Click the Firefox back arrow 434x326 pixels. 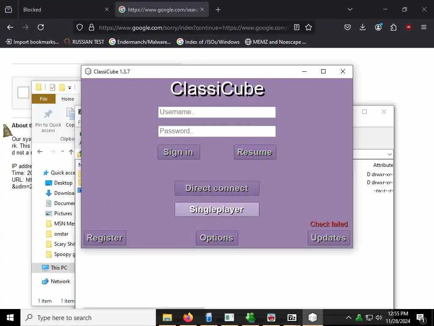click(x=10, y=27)
